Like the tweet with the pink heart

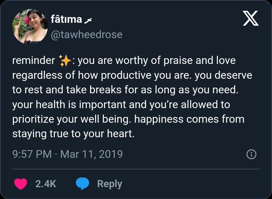pos(21,184)
